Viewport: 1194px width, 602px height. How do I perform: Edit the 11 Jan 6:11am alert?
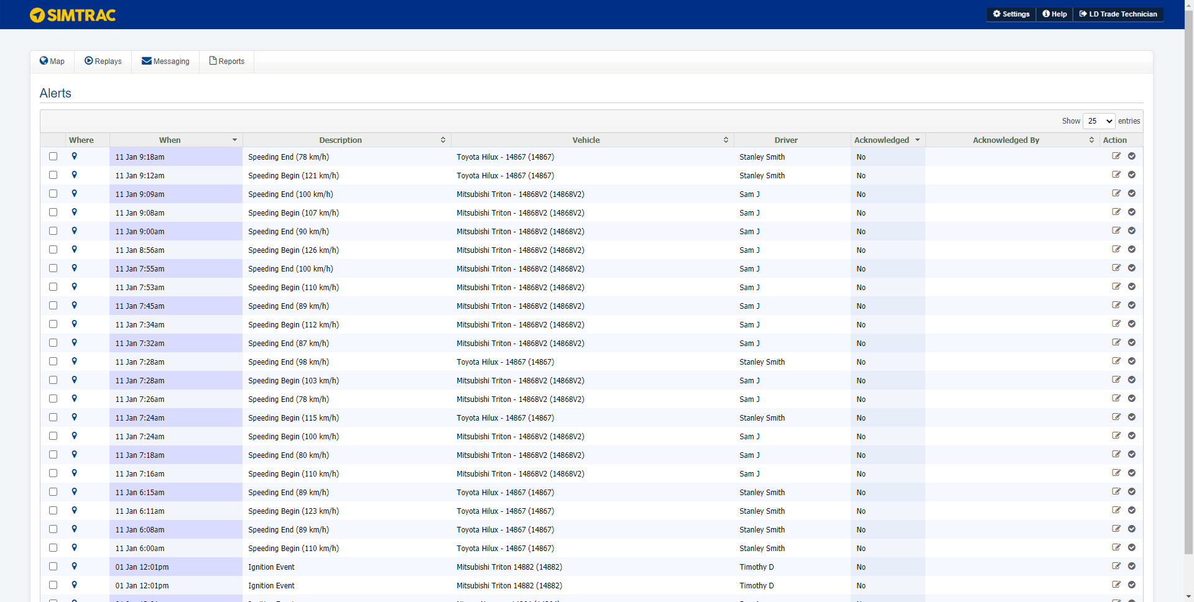click(1116, 510)
